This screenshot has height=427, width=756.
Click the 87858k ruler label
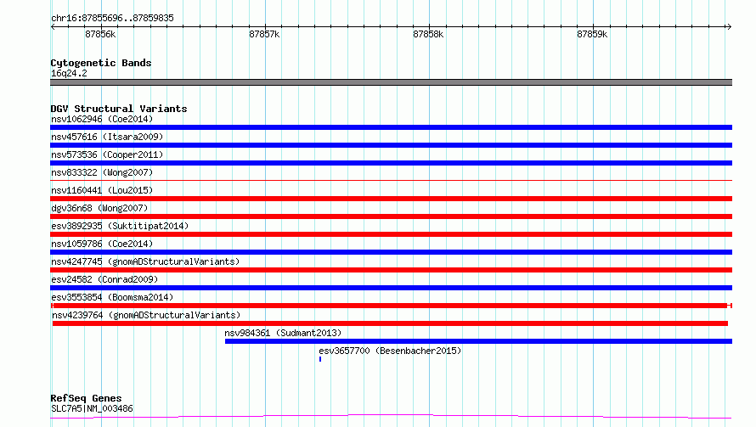point(428,34)
